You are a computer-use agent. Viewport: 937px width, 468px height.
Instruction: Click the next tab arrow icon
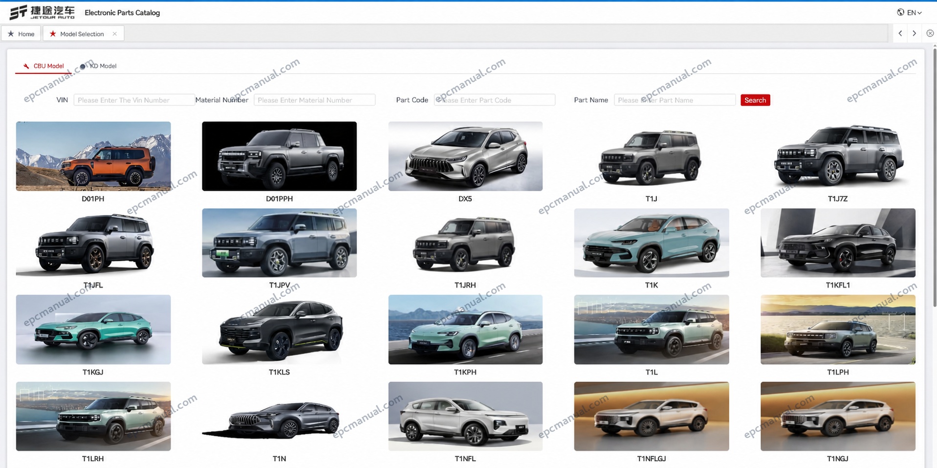914,33
